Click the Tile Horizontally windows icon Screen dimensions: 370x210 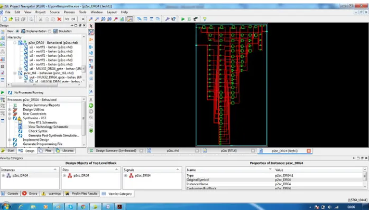tap(145, 19)
